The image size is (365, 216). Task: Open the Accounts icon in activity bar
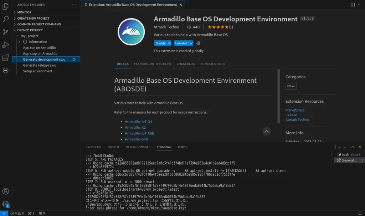point(5,191)
